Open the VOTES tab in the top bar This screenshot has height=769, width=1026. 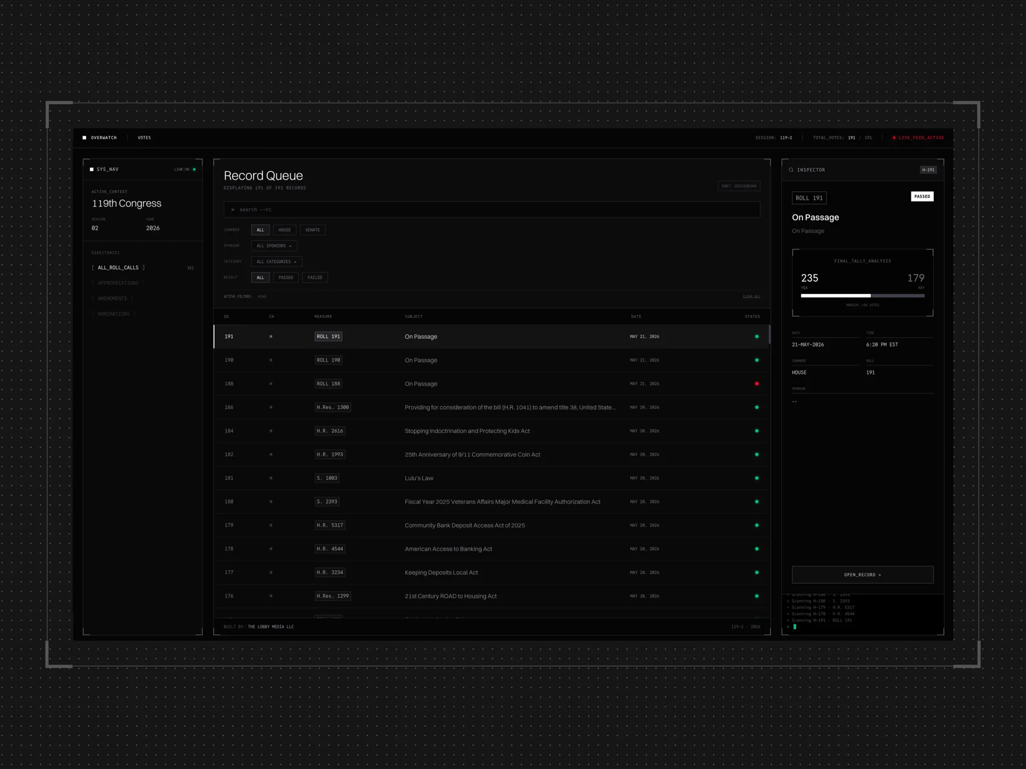pos(144,138)
